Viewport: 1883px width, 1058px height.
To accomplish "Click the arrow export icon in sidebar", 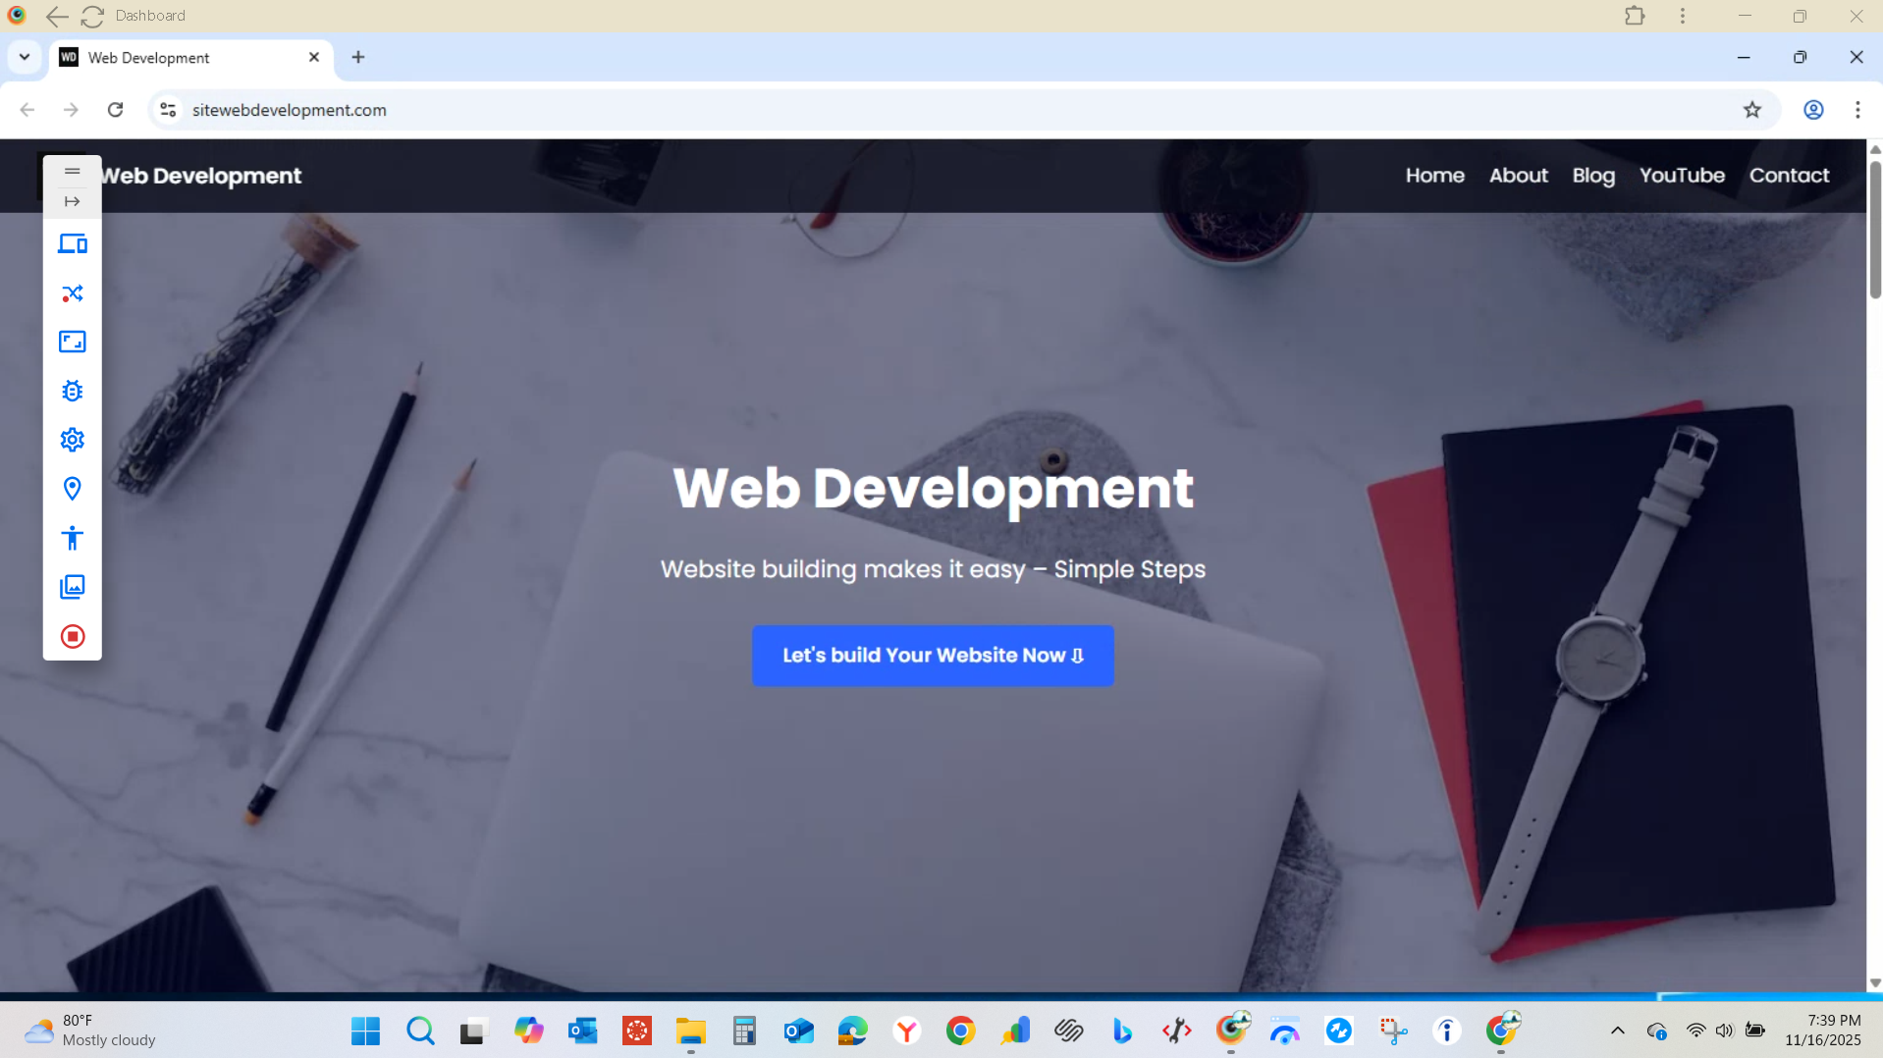I will (x=72, y=201).
